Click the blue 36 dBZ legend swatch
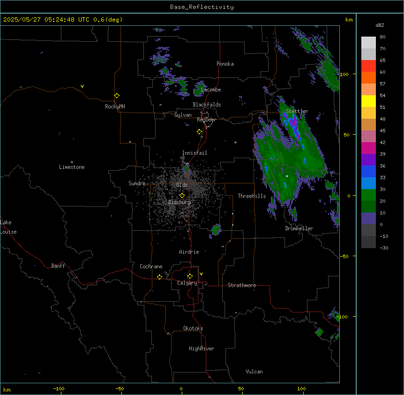This screenshot has height=395, width=404. [368, 171]
